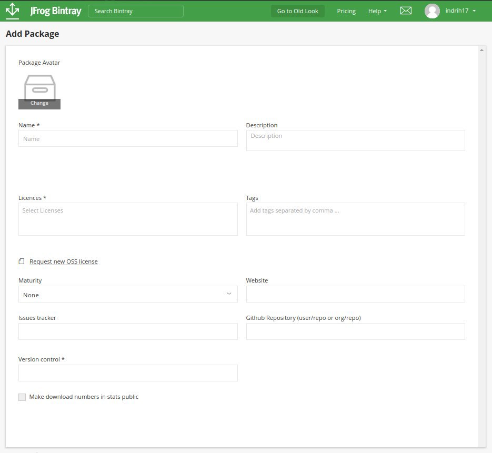Click the Licences field label
The height and width of the screenshot is (453, 492).
coord(32,198)
